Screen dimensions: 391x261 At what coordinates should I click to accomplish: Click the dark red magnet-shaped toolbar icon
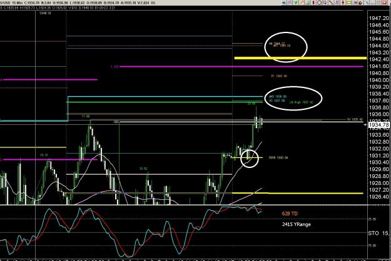[x=360, y=2]
